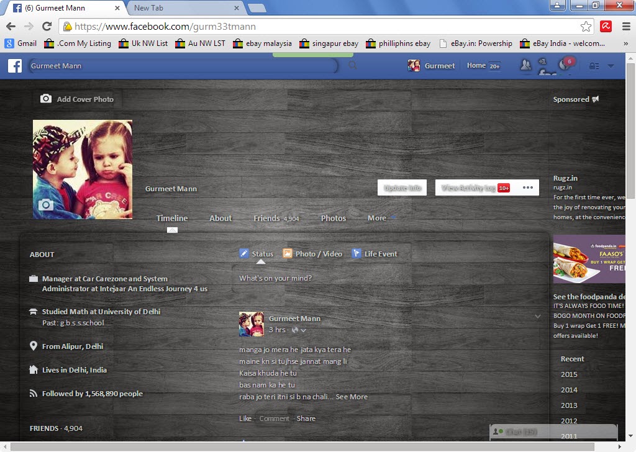The image size is (636, 452).
Task: Jump to 2014 on the timeline
Action: [569, 389]
